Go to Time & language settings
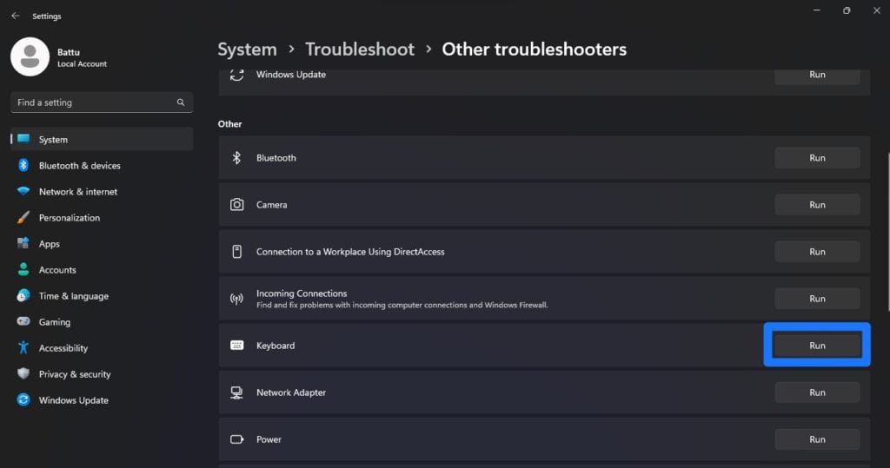 tap(74, 296)
